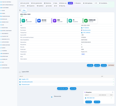Open the Chaussures sport line

click(x=25, y=84)
